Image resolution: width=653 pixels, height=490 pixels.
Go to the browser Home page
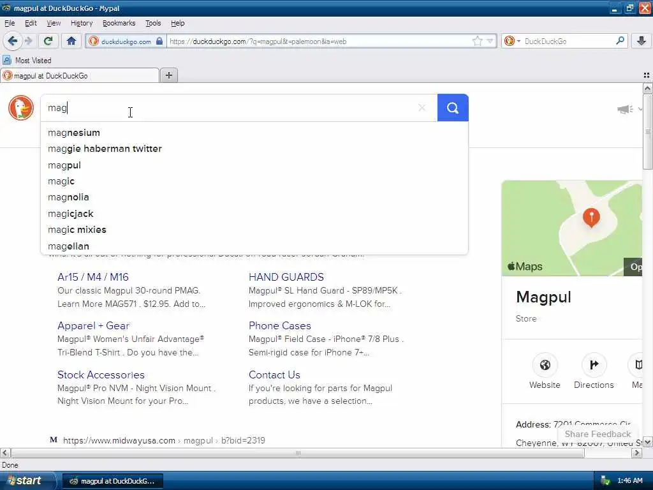click(71, 41)
